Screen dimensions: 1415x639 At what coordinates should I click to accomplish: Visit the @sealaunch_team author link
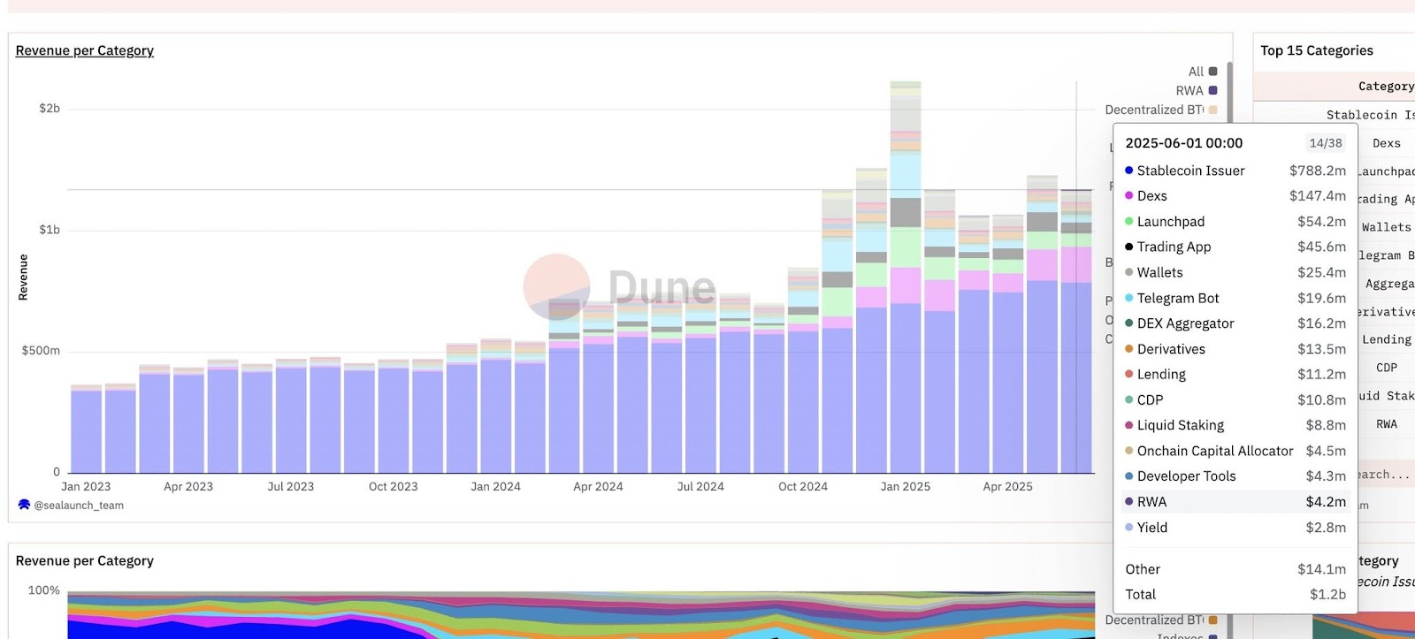[79, 506]
